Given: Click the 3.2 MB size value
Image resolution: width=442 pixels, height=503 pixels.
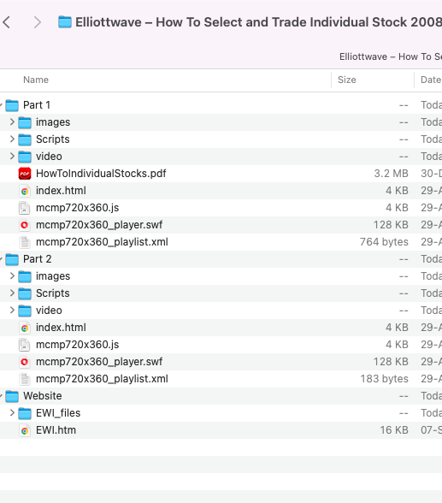Looking at the screenshot, I should pos(391,174).
